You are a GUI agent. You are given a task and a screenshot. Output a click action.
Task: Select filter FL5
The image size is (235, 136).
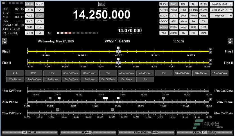pyautogui.click(x=40, y=33)
